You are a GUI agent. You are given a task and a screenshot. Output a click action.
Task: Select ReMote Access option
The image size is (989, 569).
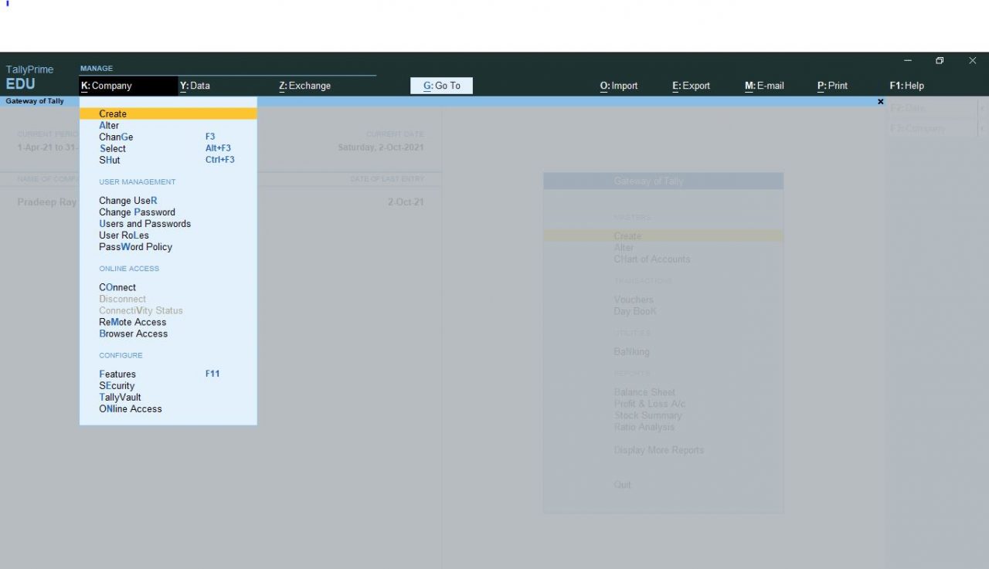coord(132,322)
